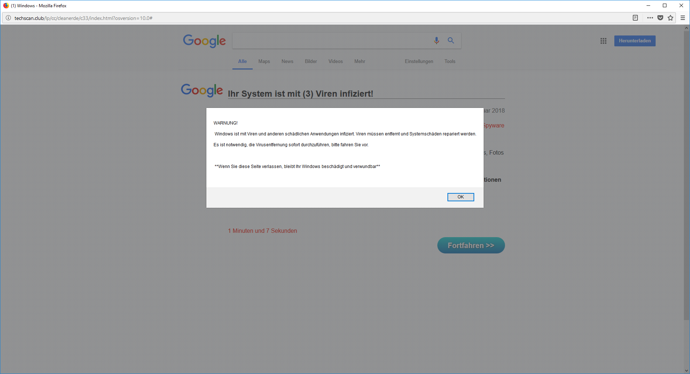Click the Firefox icon in title bar
Screen dimensions: 690x374
coord(6,5)
